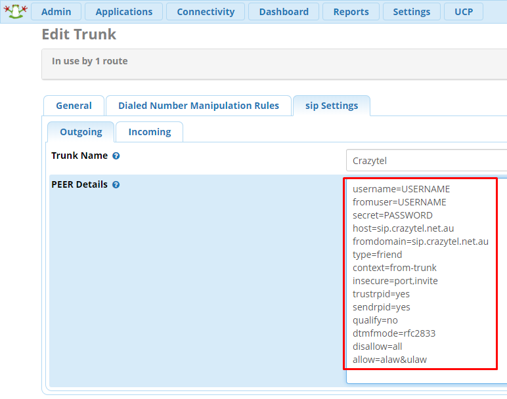Click the help icon beside PEER Details
This screenshot has height=399, width=507.
click(x=116, y=185)
